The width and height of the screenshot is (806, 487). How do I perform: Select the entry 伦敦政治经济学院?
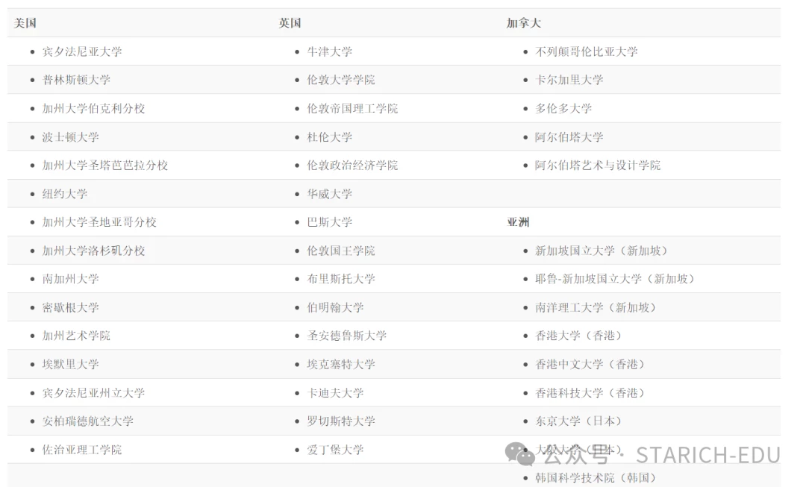point(352,166)
